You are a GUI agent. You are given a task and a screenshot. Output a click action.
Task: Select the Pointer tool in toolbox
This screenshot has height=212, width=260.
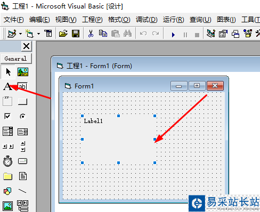point(7,72)
